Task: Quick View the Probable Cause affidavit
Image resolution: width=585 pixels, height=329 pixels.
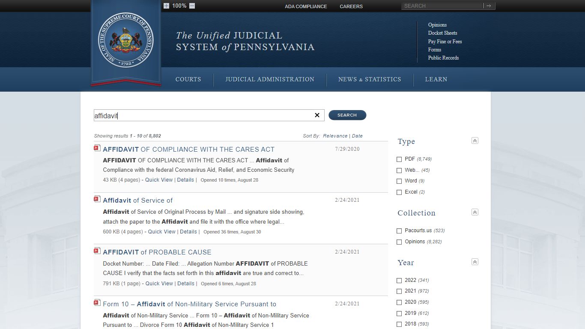Action: [x=159, y=284]
